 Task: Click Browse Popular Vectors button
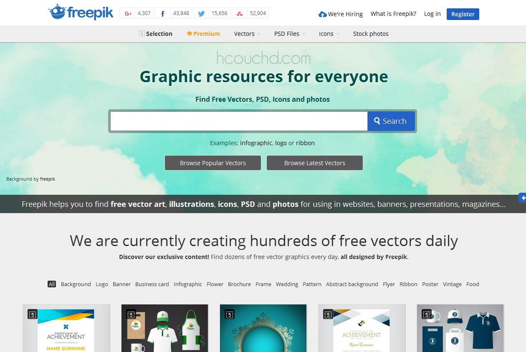(213, 163)
